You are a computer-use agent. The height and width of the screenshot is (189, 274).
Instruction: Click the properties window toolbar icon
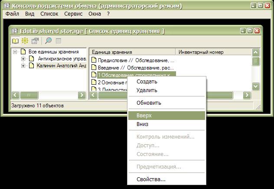[x=35, y=41]
